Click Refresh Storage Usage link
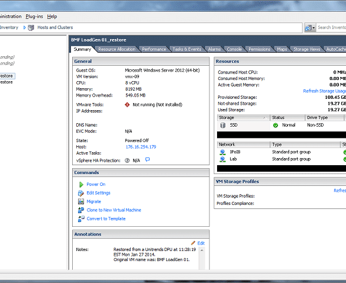Viewport: 346px width, 283px height. tap(324, 91)
